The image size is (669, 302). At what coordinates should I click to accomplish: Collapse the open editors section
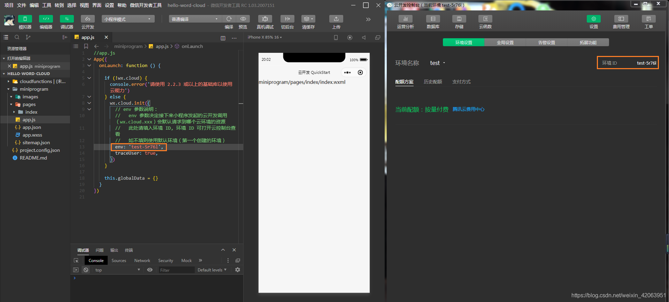point(4,58)
